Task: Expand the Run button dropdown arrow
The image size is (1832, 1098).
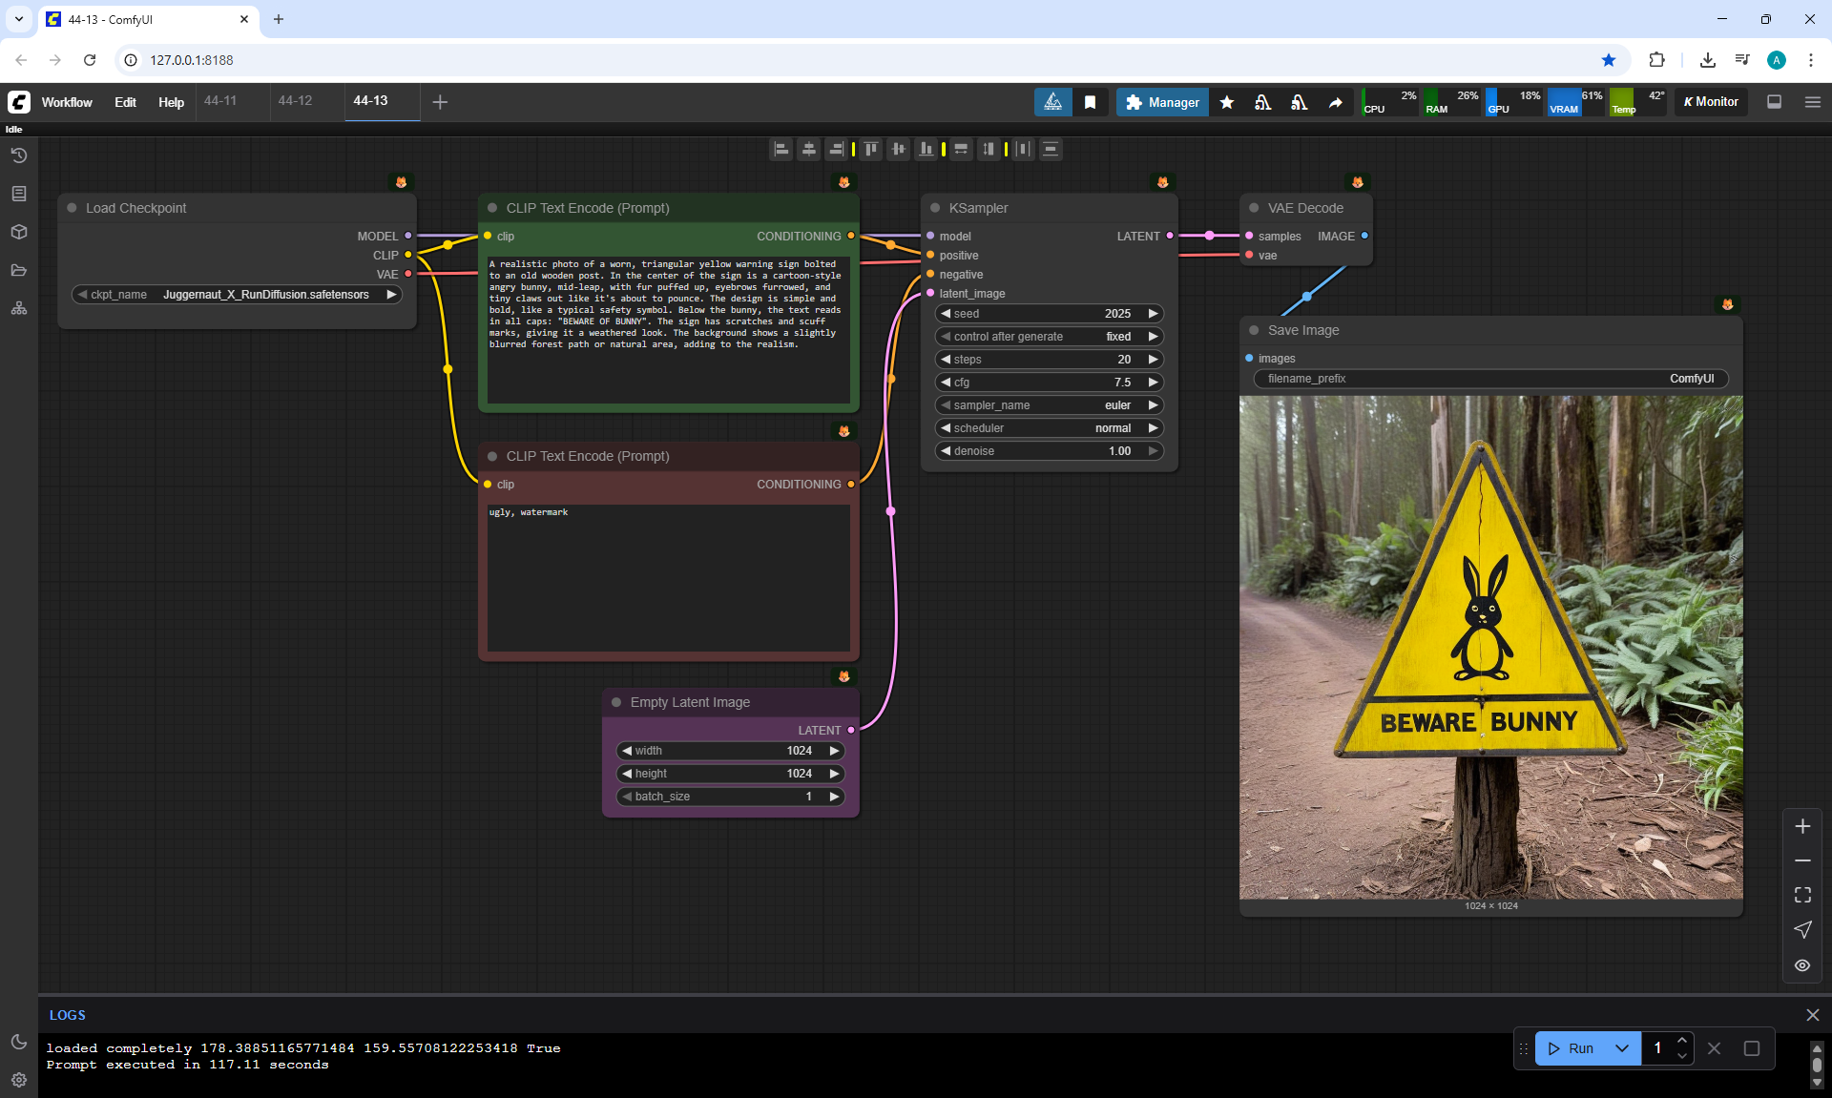Action: click(1621, 1048)
